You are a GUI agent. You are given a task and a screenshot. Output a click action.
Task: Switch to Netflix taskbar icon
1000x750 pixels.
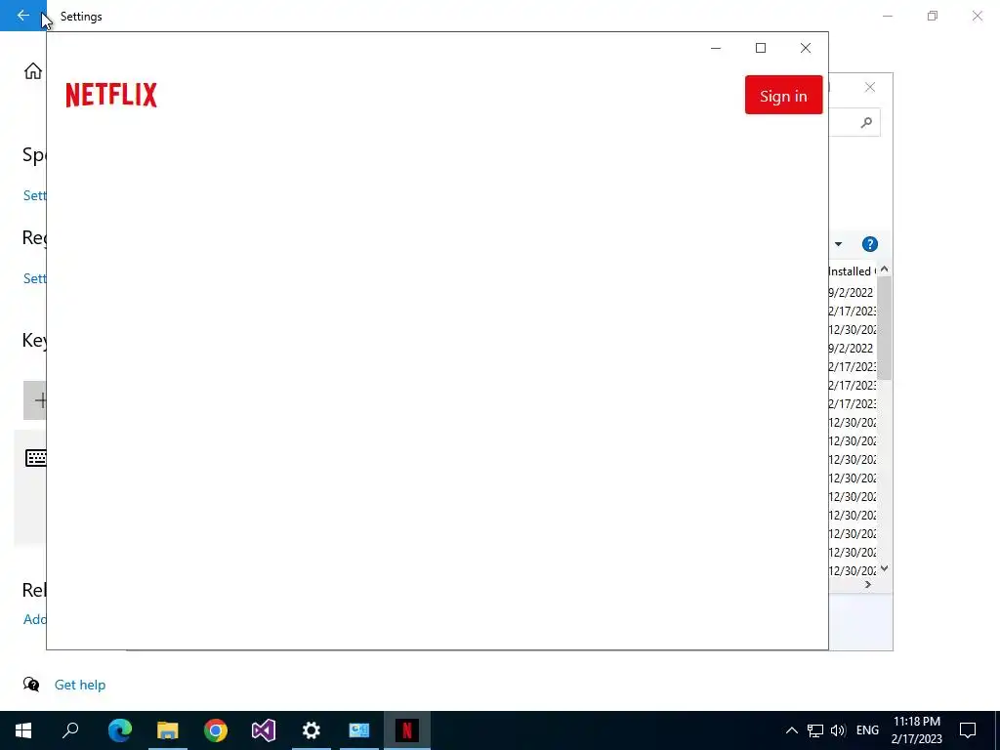[x=407, y=730]
